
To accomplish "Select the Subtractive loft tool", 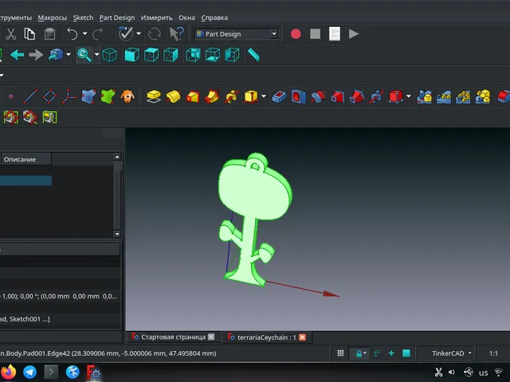I will (337, 96).
